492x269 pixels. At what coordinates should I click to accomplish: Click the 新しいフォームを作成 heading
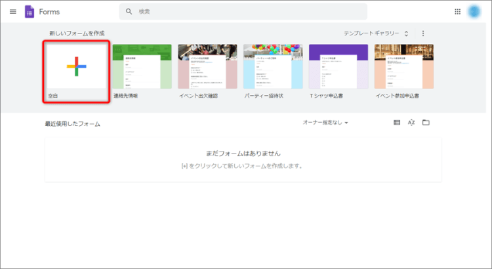pos(77,33)
